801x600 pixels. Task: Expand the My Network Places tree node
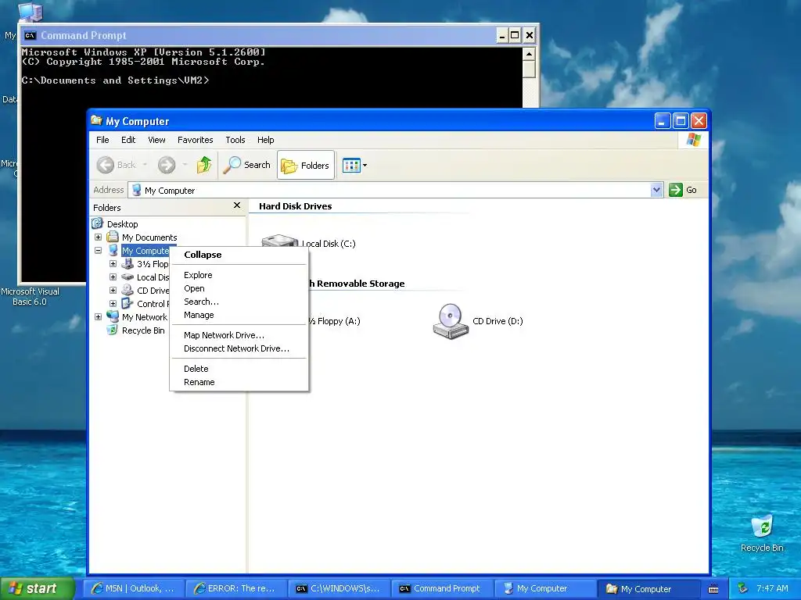point(98,317)
